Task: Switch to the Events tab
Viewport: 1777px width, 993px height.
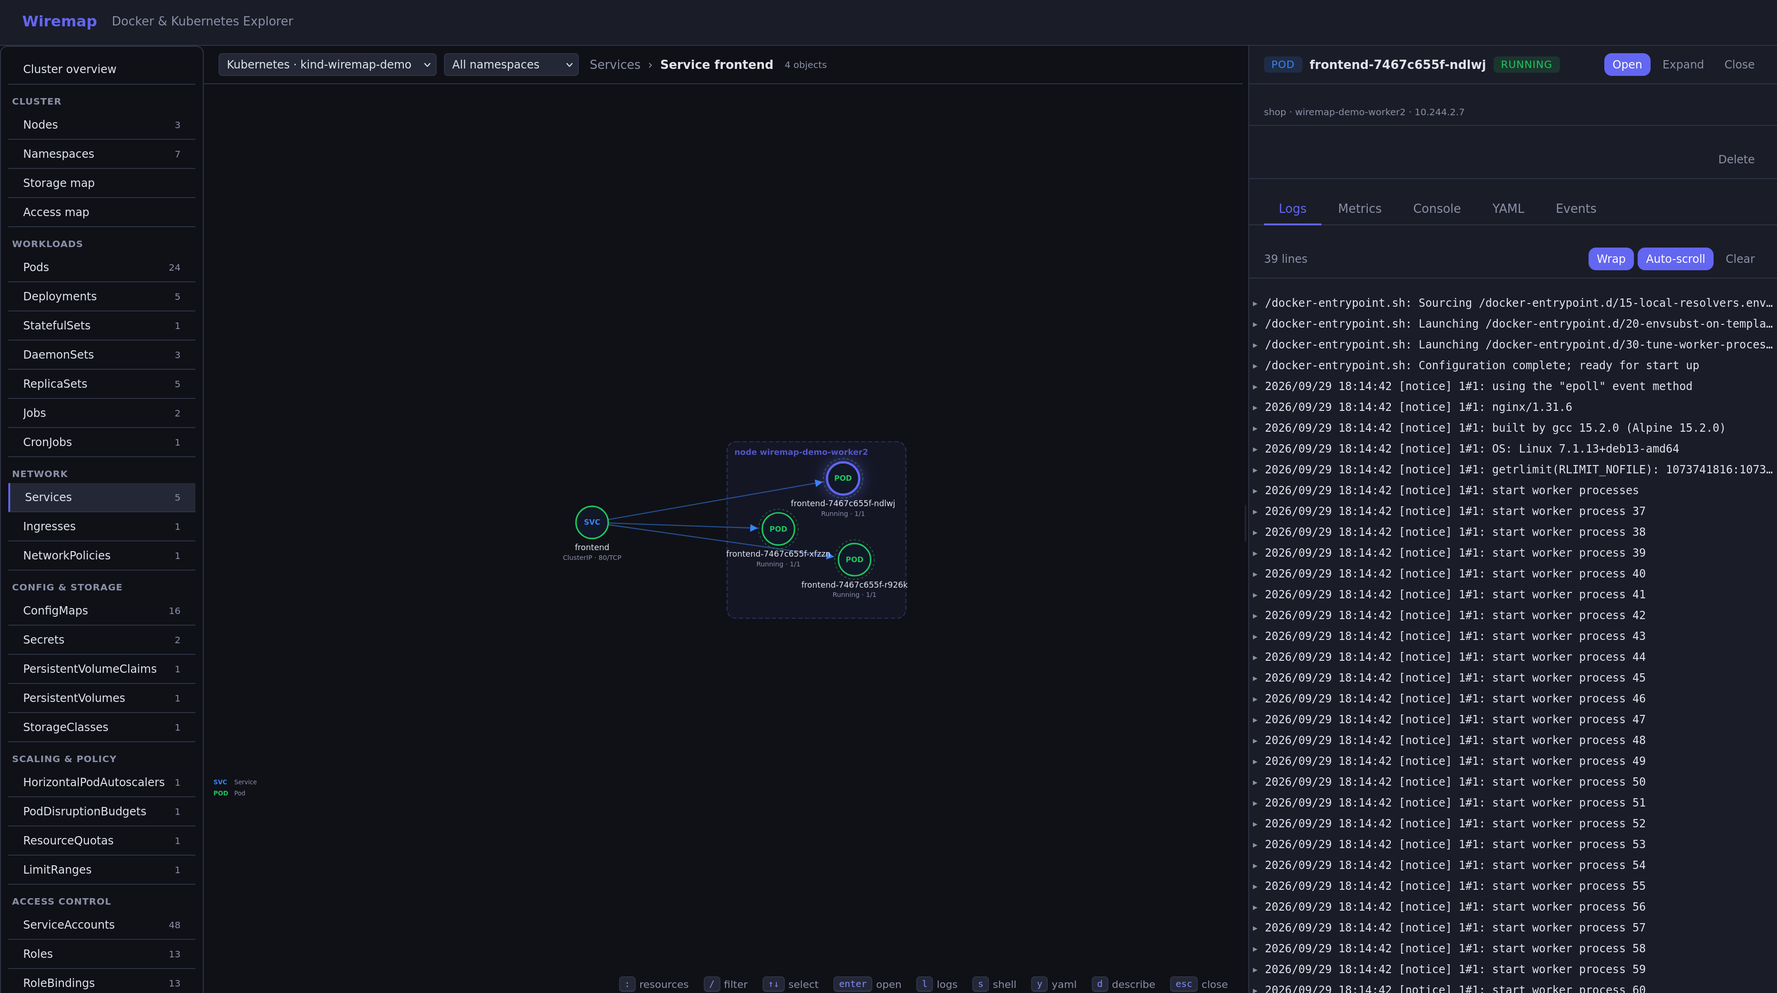Action: click(x=1576, y=208)
